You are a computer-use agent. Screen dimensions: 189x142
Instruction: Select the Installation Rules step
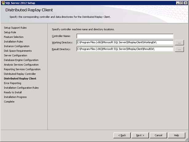pos(14,41)
